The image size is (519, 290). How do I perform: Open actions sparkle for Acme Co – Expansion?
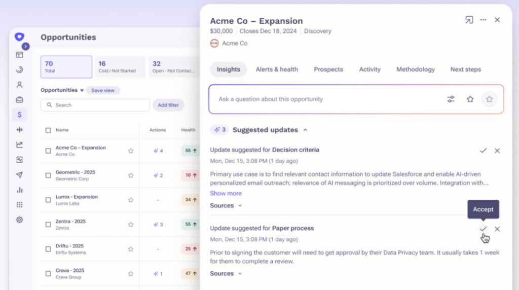tap(158, 151)
